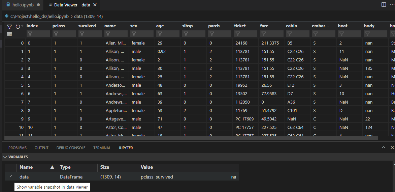The height and width of the screenshot is (192, 395).
Task: Select the cabin cell E12
Action: (x=297, y=85)
